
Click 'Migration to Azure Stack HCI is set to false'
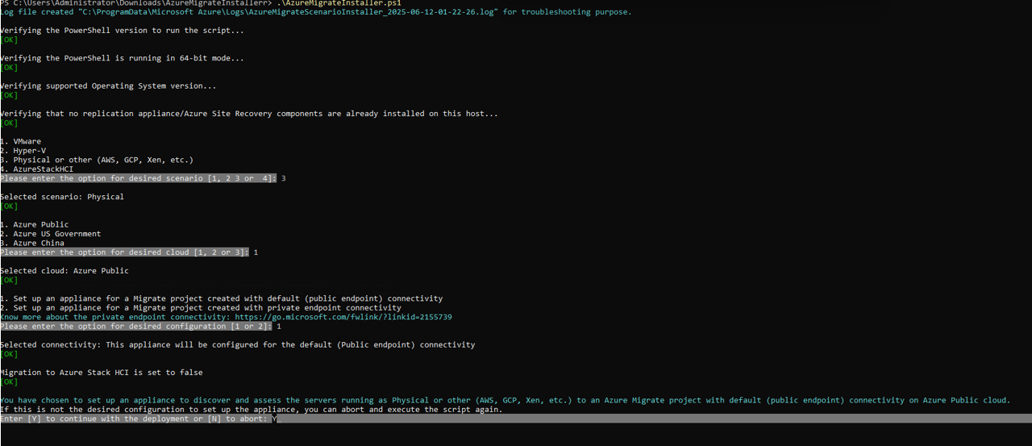point(102,373)
